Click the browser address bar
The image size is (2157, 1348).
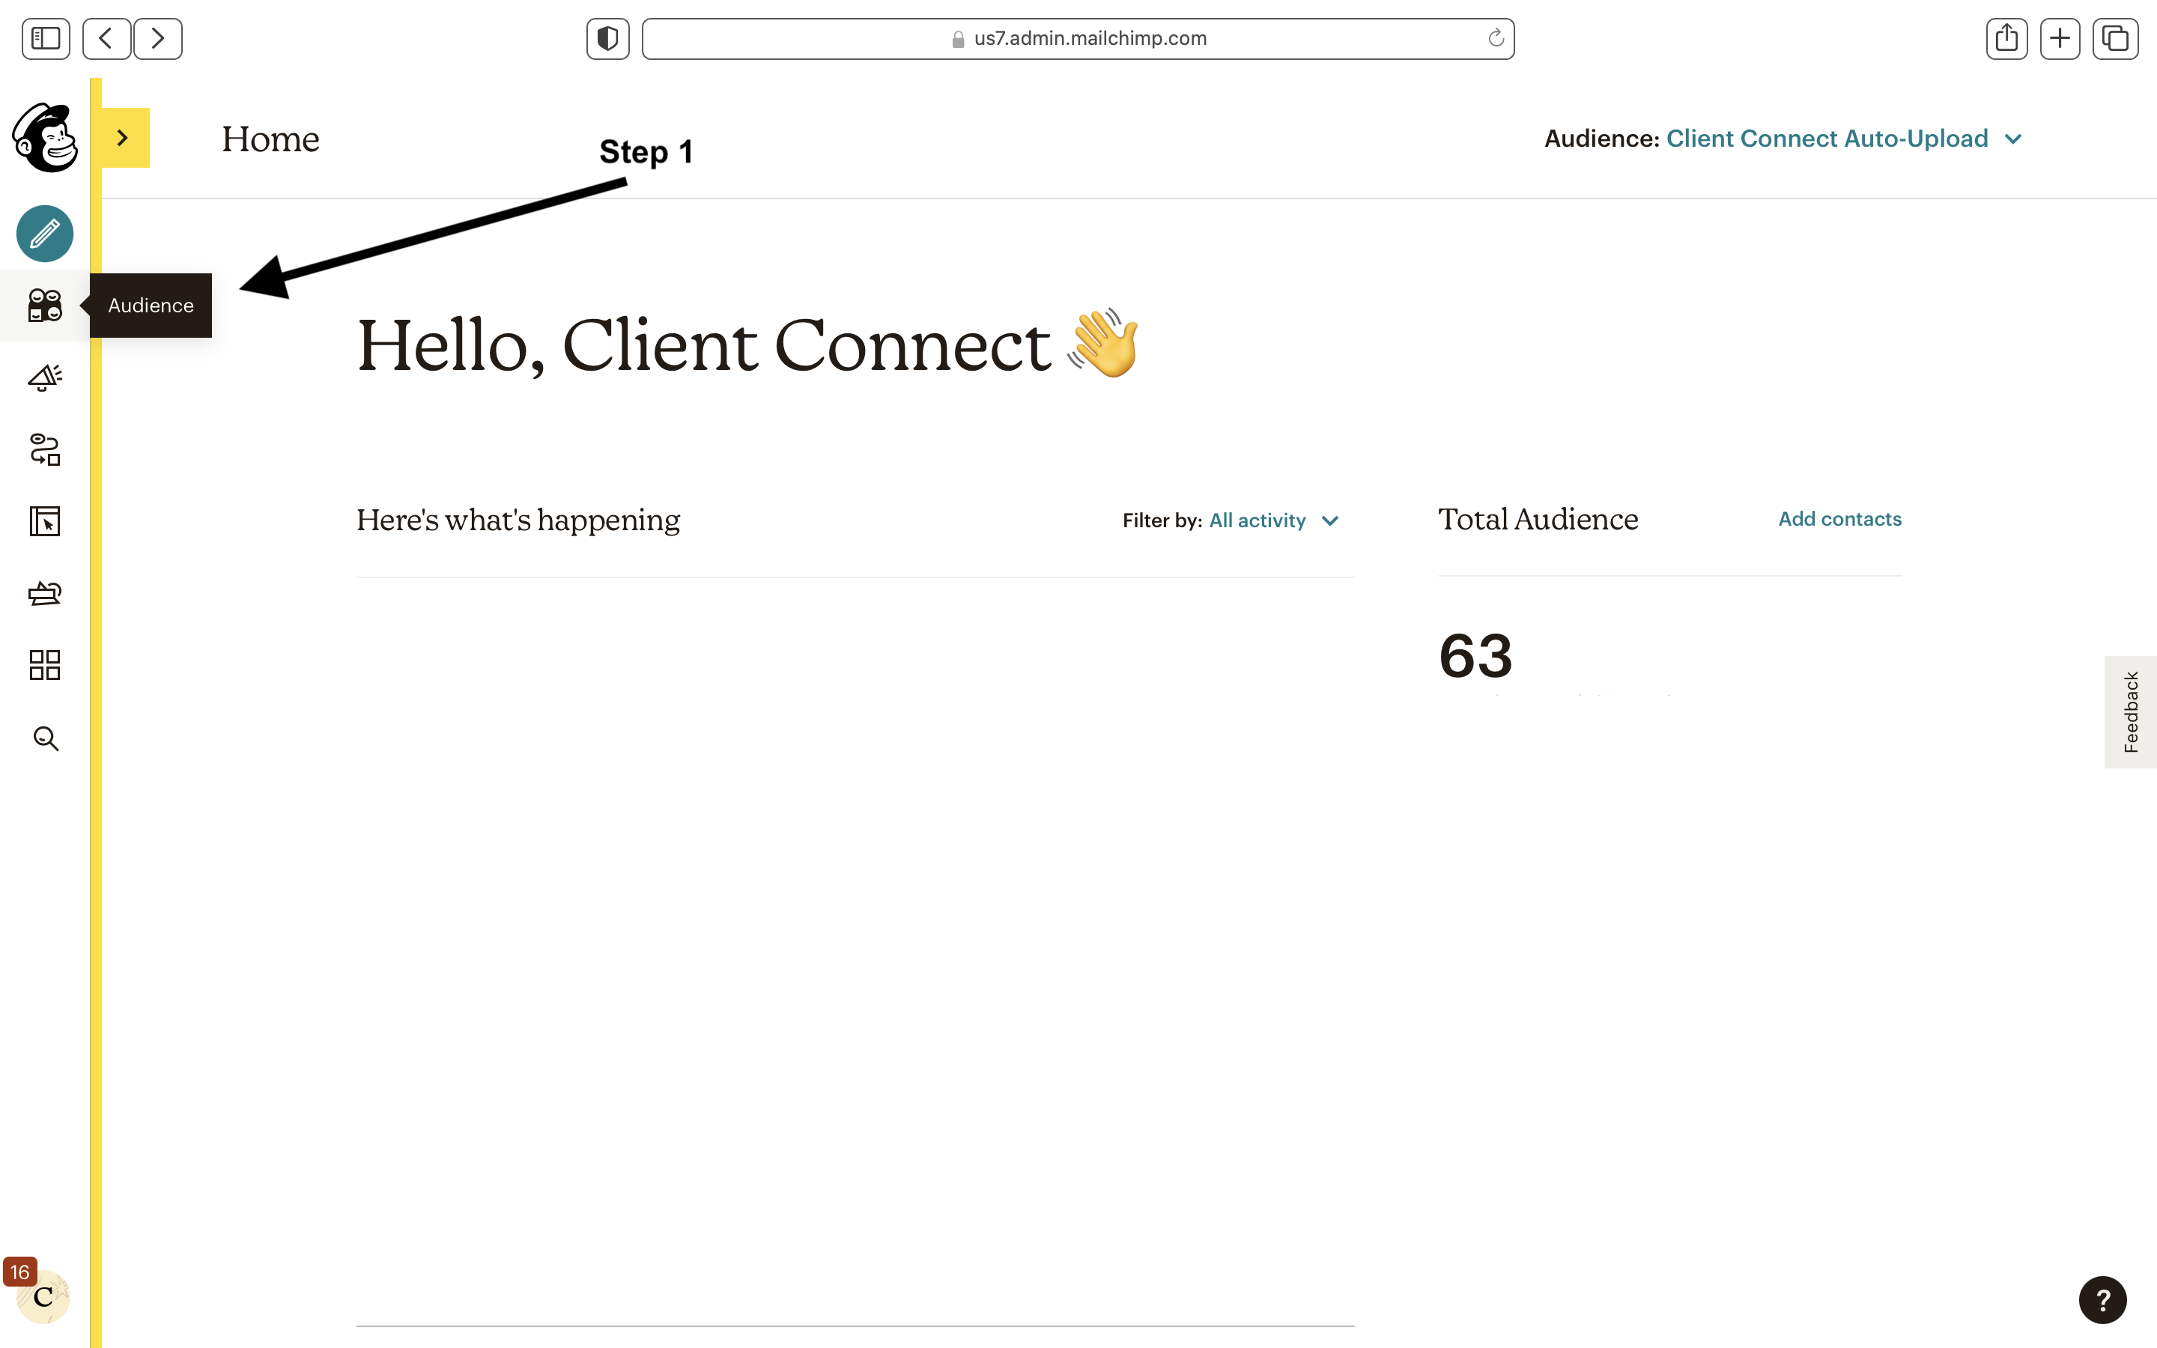coord(1078,38)
